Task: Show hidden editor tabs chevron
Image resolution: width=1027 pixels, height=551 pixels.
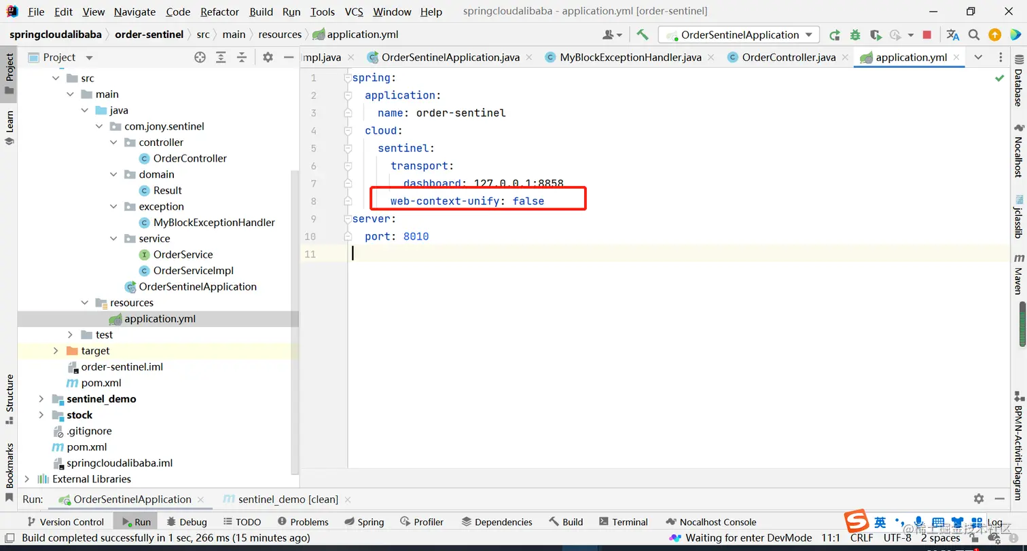Action: click(x=978, y=58)
